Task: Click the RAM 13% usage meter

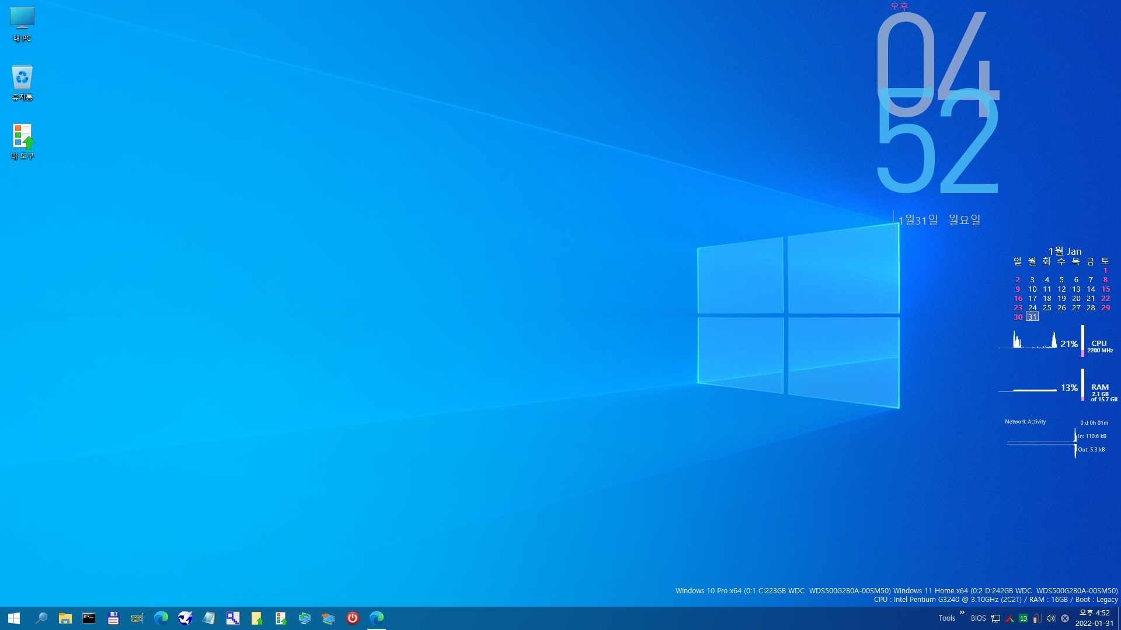Action: point(1068,388)
